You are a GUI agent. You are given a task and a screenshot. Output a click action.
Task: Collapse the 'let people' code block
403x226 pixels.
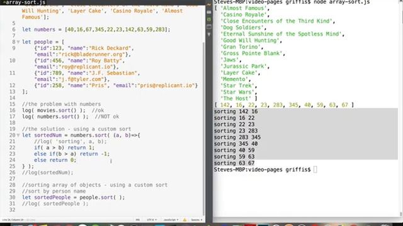coord(18,42)
